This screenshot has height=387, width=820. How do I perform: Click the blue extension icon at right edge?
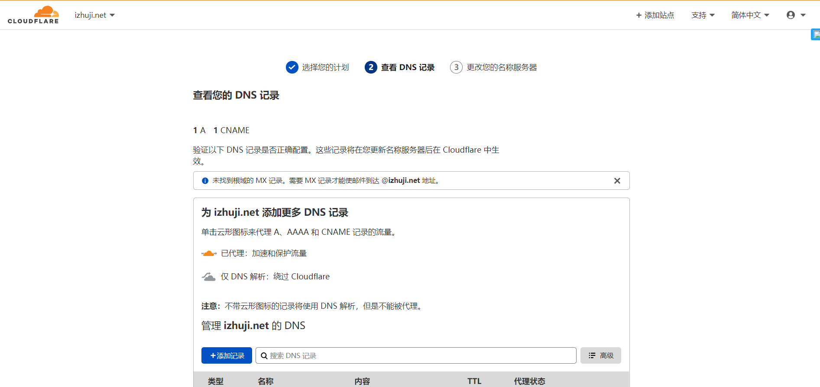coord(816,35)
